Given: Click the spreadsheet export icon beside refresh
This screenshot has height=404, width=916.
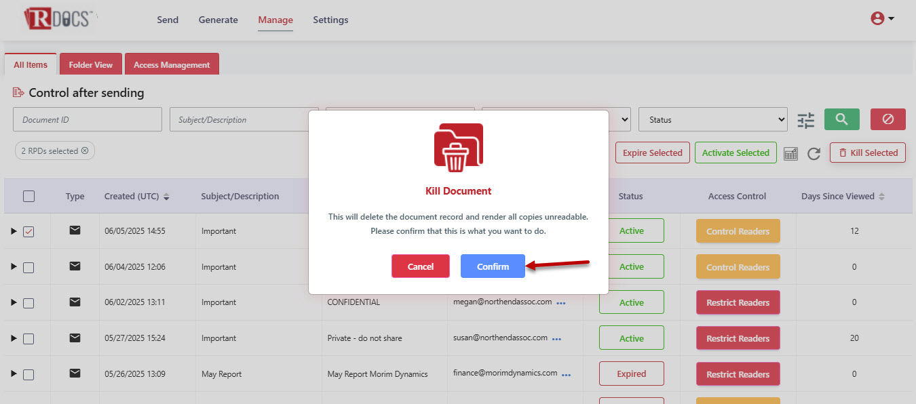Looking at the screenshot, I should pyautogui.click(x=790, y=154).
